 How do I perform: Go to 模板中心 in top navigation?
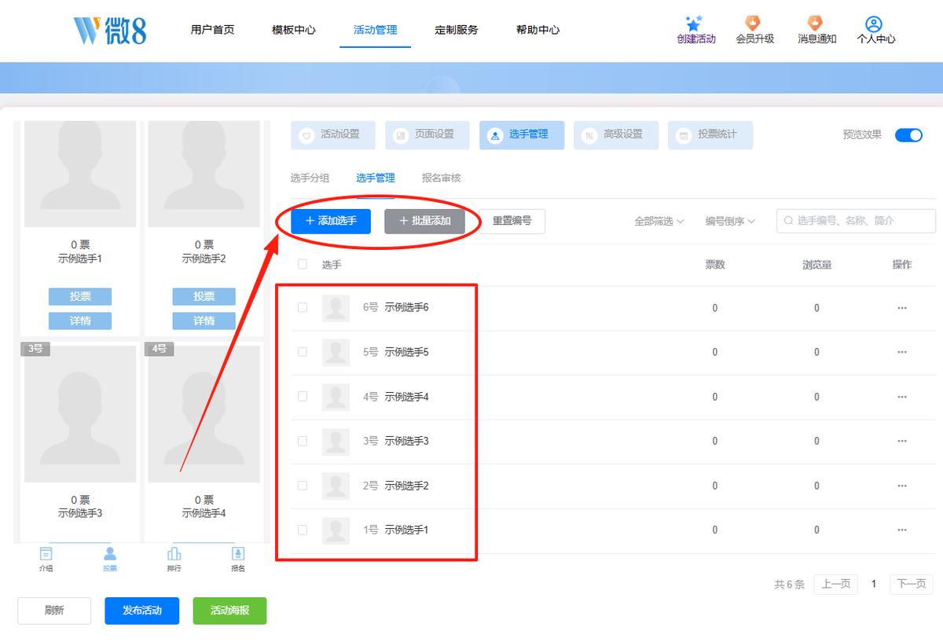(294, 30)
